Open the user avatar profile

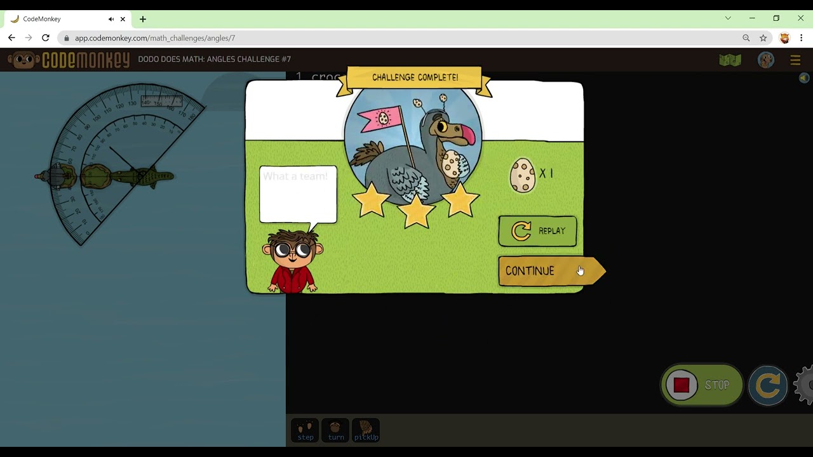tap(766, 60)
